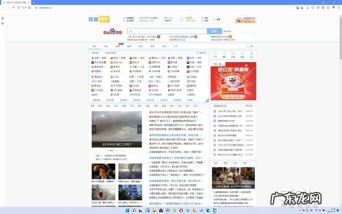Image resolution: width=342 pixels, height=214 pixels.
Task: Click the Maxthon Today logo
Action: 99,19
